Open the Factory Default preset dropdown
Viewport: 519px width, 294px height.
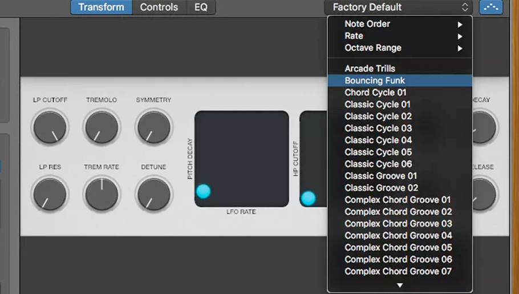point(400,7)
